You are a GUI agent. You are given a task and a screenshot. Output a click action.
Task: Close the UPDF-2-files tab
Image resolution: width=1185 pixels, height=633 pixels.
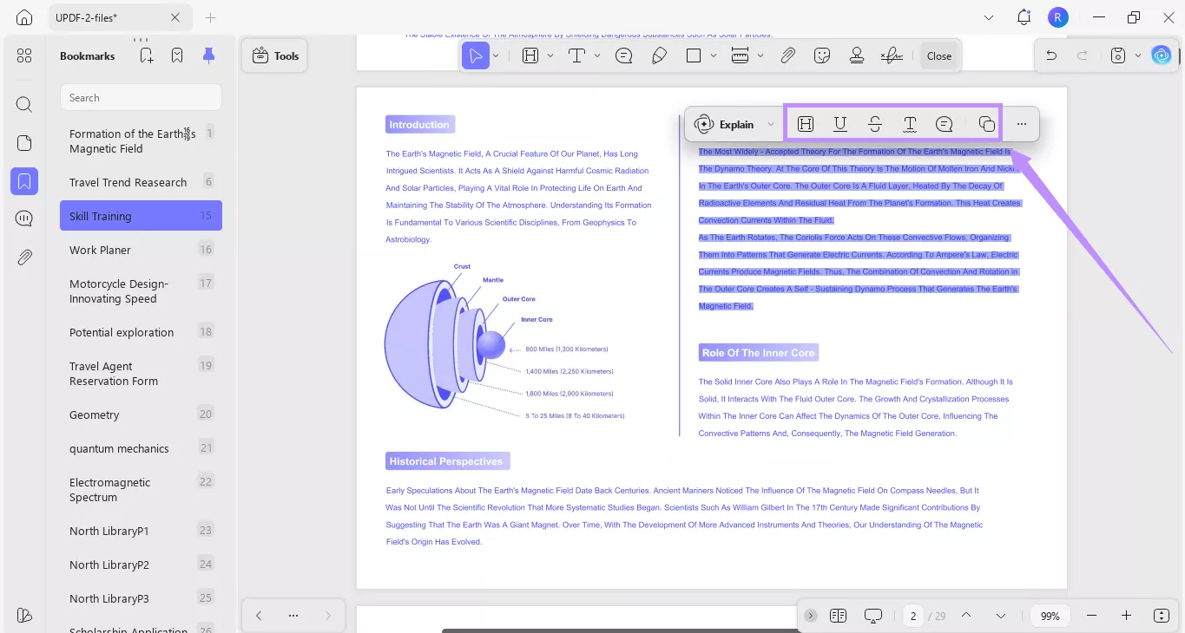[x=175, y=17]
